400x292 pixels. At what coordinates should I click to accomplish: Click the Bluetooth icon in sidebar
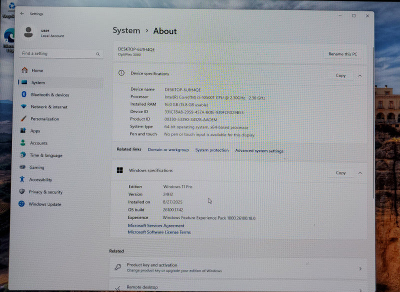coord(24,94)
